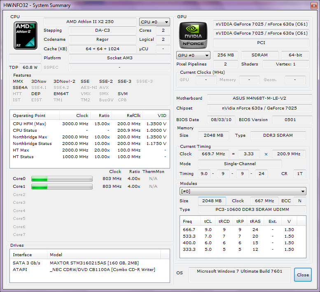Open the CPU #0 selector dropdown
Image resolution: width=320 pixels, height=292 pixels.
[x=154, y=22]
